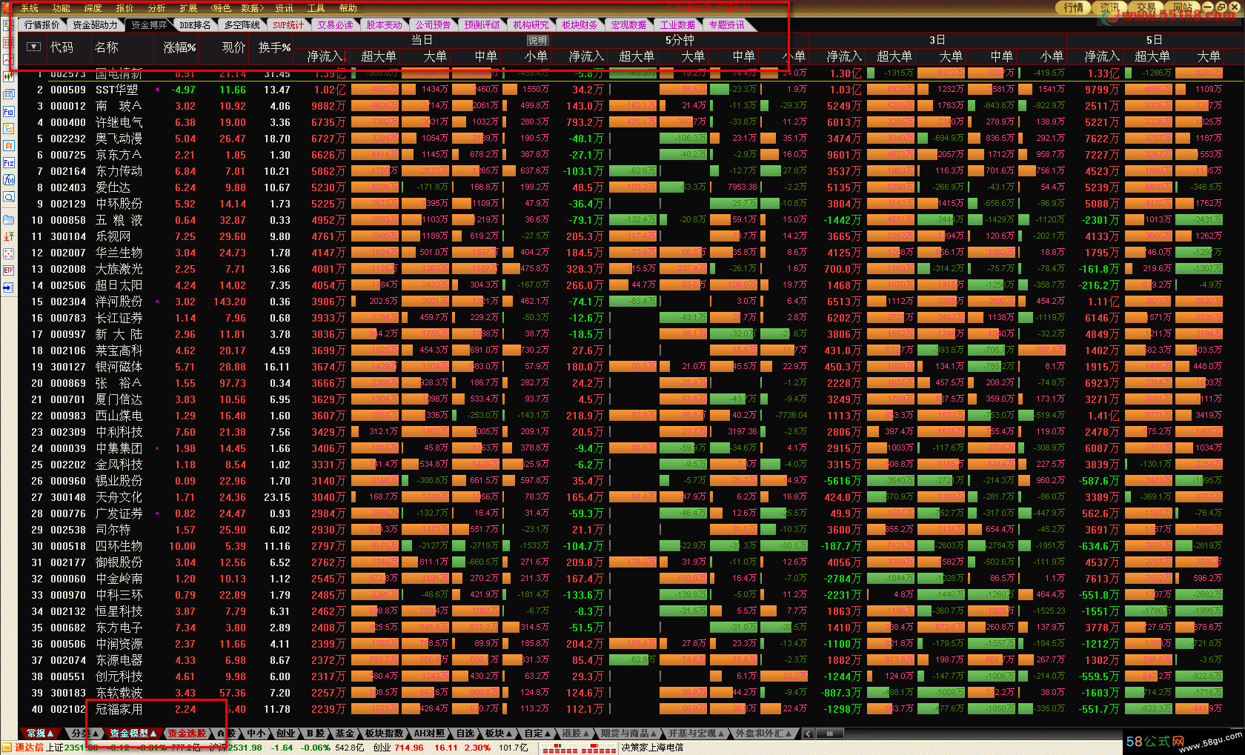Click the magnifier search sidebar icon

[8, 197]
